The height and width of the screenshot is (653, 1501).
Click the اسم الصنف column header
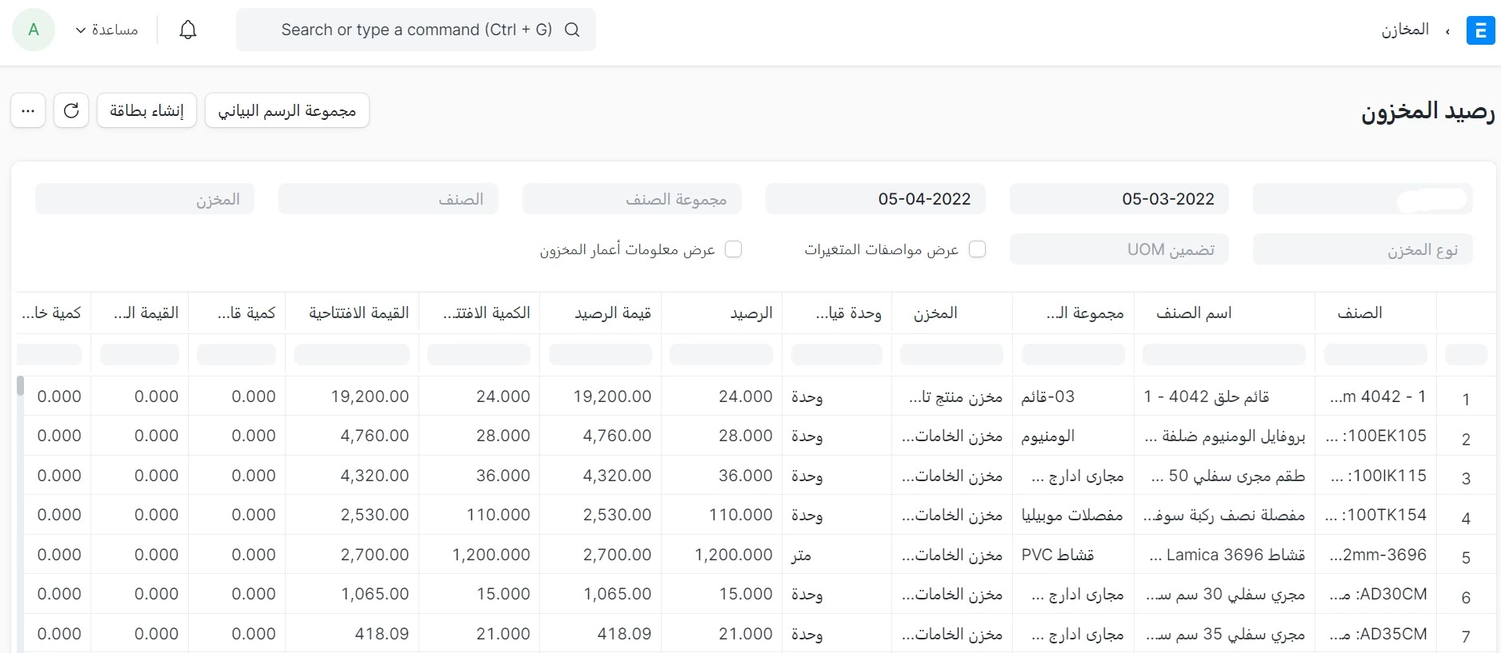pyautogui.click(x=1224, y=313)
